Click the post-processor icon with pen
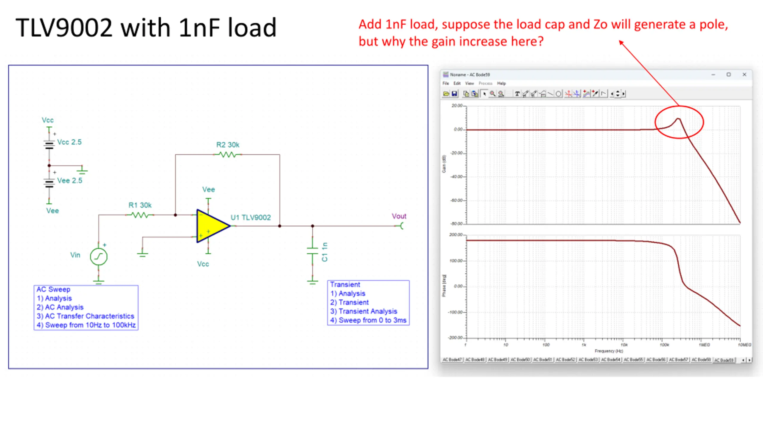Screen dimensions: 763x429 click(x=595, y=94)
